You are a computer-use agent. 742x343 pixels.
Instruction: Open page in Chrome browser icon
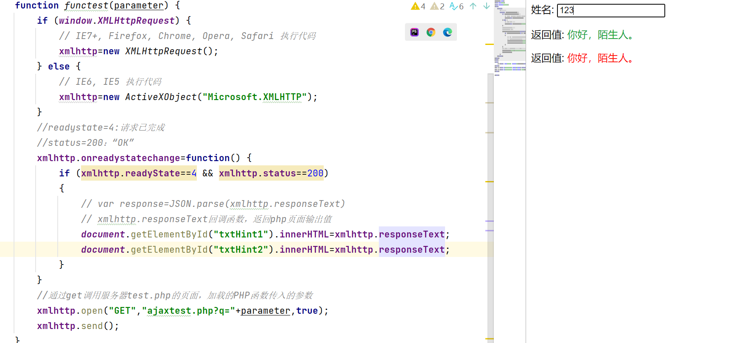431,32
